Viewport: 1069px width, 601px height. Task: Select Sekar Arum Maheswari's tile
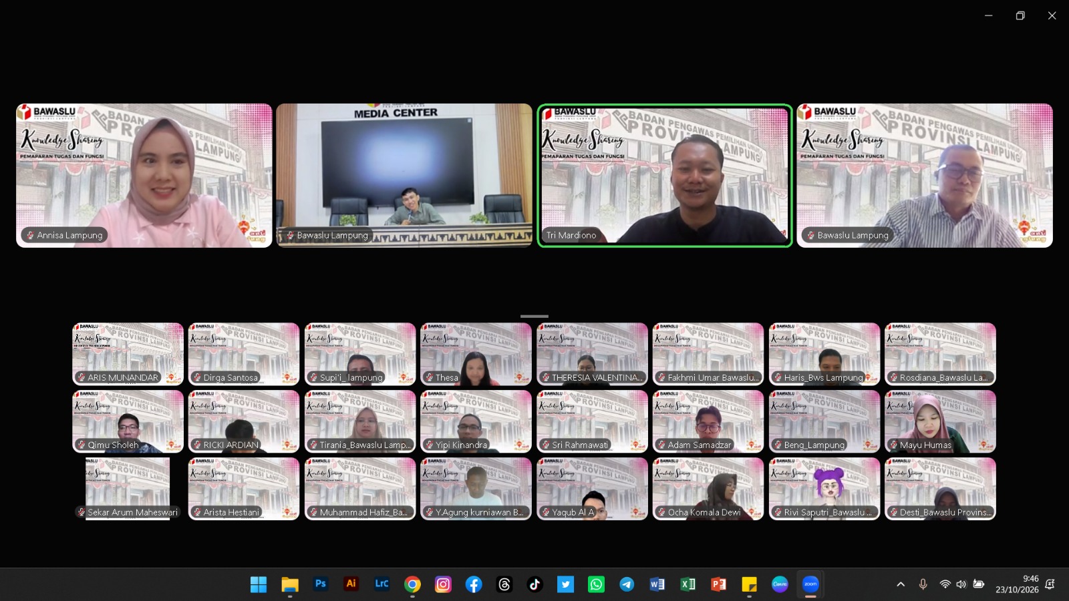click(x=128, y=489)
